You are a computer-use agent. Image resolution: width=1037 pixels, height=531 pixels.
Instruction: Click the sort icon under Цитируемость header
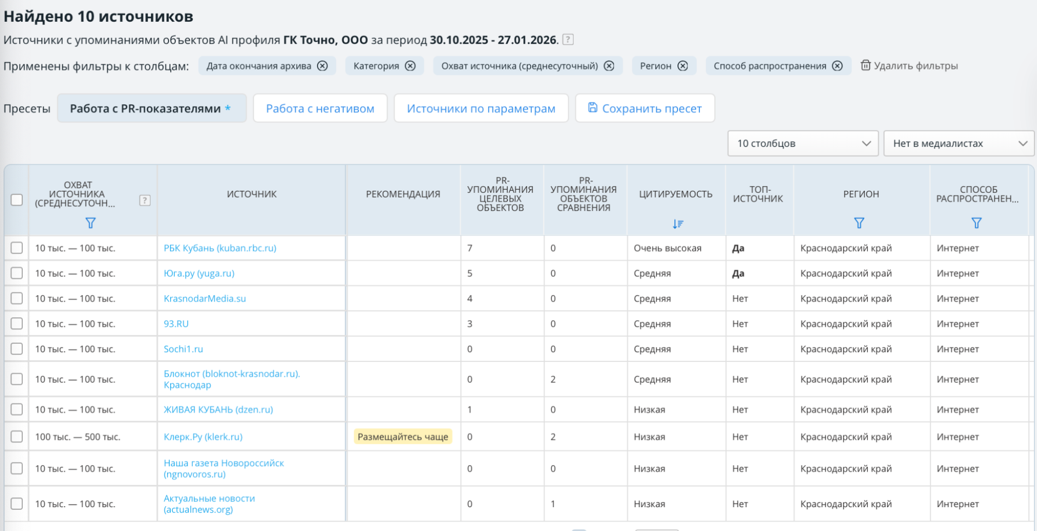677,224
